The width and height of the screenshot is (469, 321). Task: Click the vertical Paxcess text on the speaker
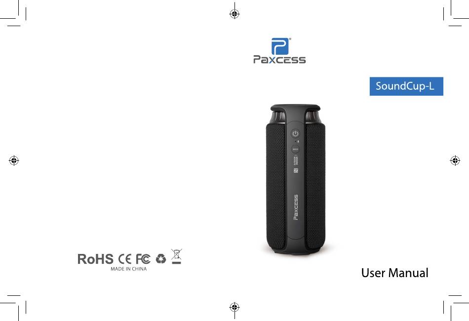tap(296, 208)
